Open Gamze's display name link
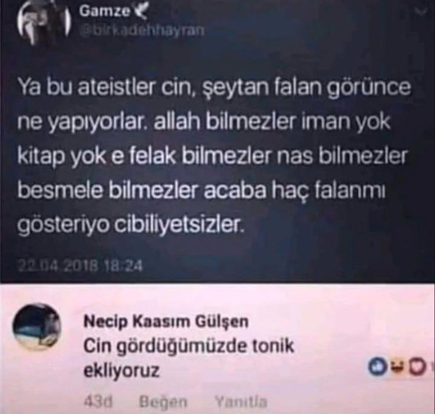435x414 pixels. pyautogui.click(x=104, y=11)
